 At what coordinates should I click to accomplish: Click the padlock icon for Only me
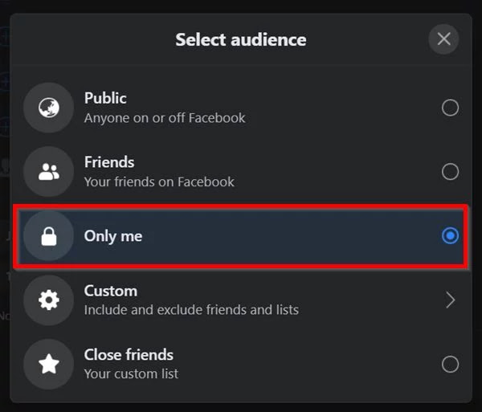click(48, 236)
